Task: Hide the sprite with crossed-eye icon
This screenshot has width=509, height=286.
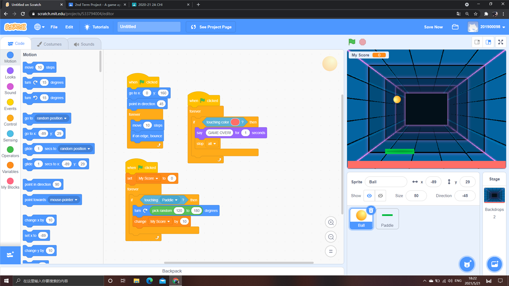Action: click(380, 196)
